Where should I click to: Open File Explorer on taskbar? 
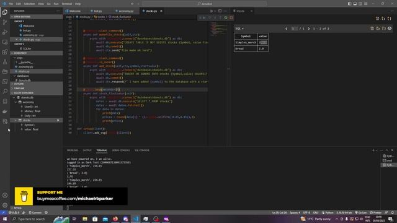click(x=85, y=219)
